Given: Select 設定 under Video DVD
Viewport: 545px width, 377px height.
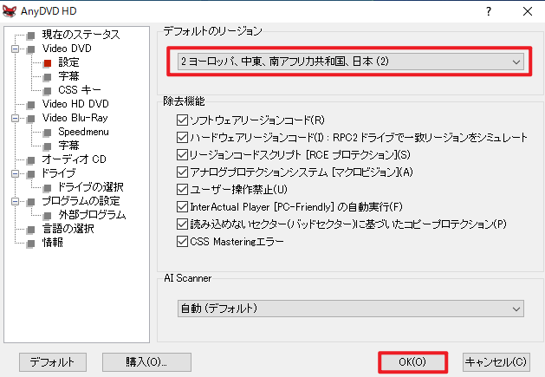Looking at the screenshot, I should [x=68, y=62].
